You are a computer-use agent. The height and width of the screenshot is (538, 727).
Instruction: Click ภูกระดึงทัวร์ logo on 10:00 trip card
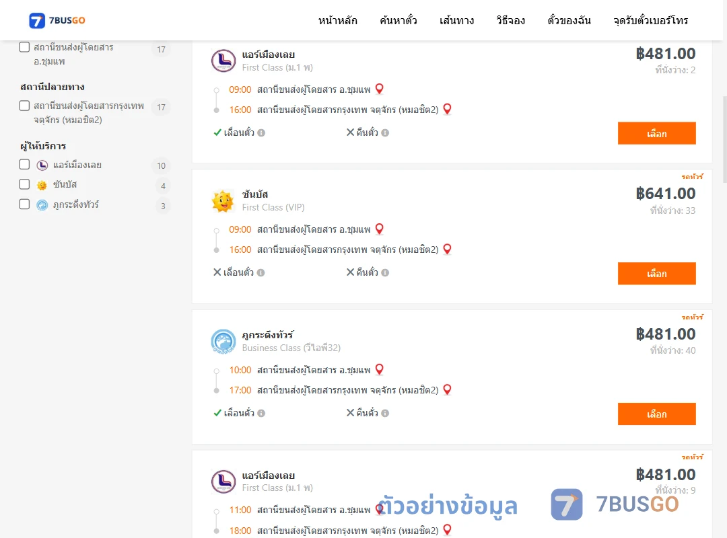(x=223, y=342)
